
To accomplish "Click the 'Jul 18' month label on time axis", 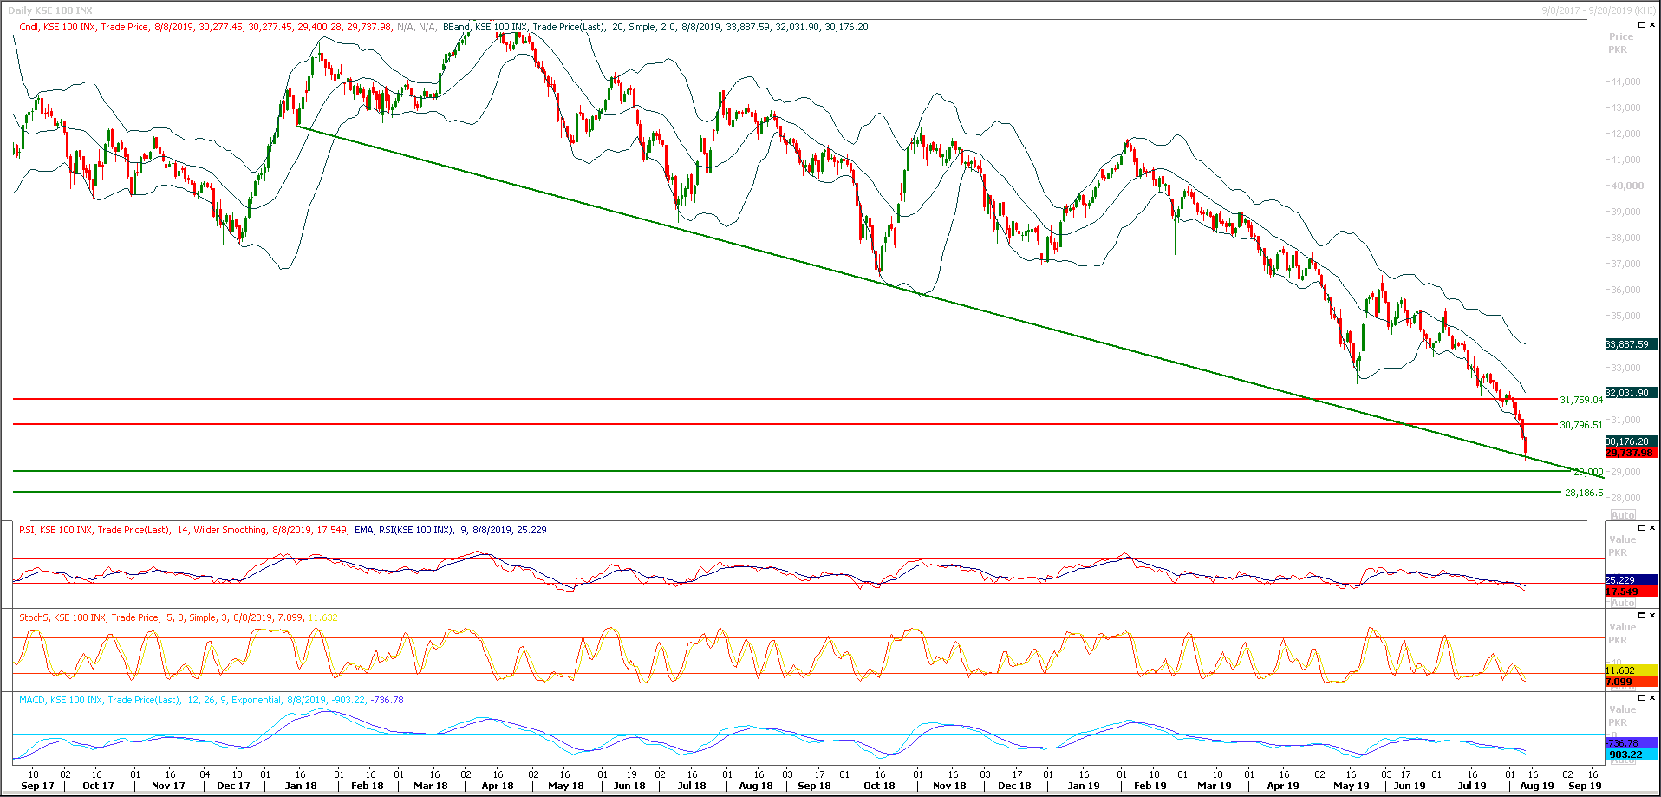I will click(692, 786).
